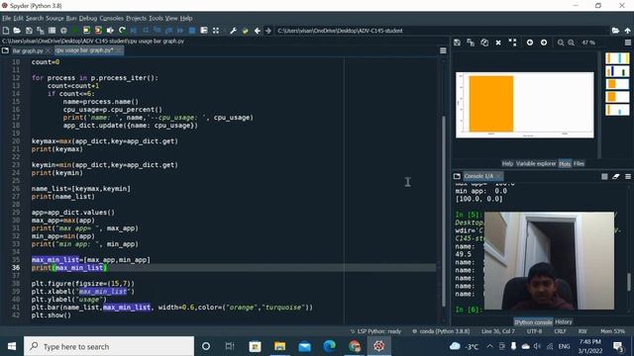Viewport: 634px width, 356px height.
Task: Show the previous plot arrow
Action: click(530, 43)
